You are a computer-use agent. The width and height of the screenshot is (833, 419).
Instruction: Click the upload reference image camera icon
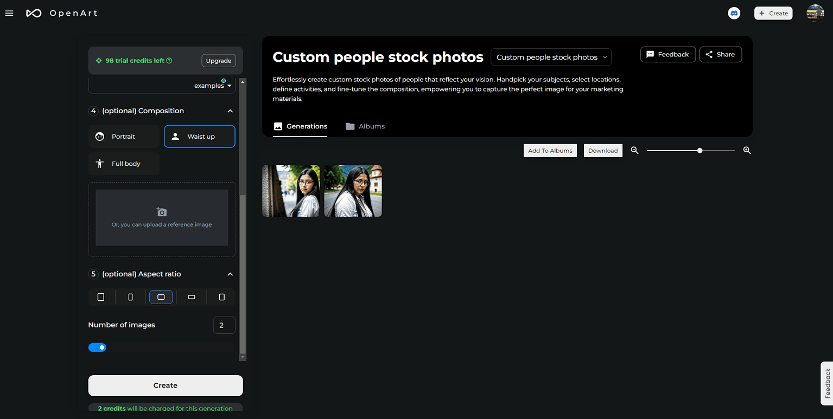(x=161, y=212)
